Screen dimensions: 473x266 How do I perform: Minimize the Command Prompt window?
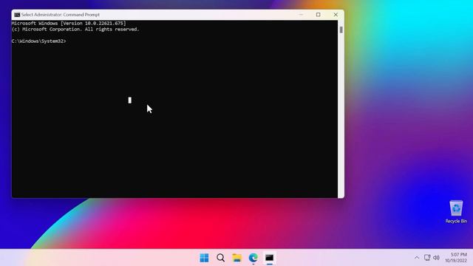(301, 15)
